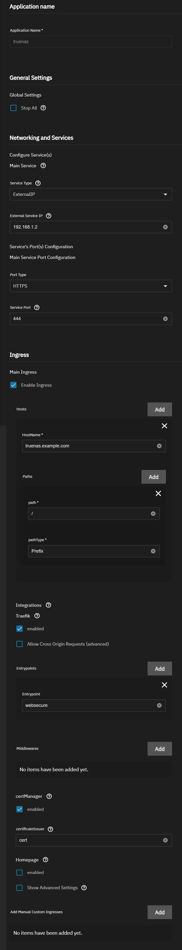
Task: Open the certManager help icon
Action: [49, 796]
